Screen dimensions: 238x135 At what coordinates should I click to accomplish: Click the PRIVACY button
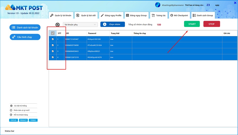(23, 120)
